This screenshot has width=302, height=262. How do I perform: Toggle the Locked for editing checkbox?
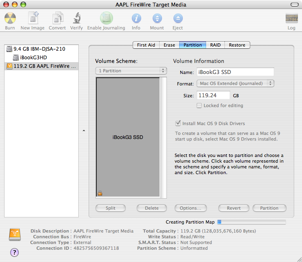tap(199, 105)
